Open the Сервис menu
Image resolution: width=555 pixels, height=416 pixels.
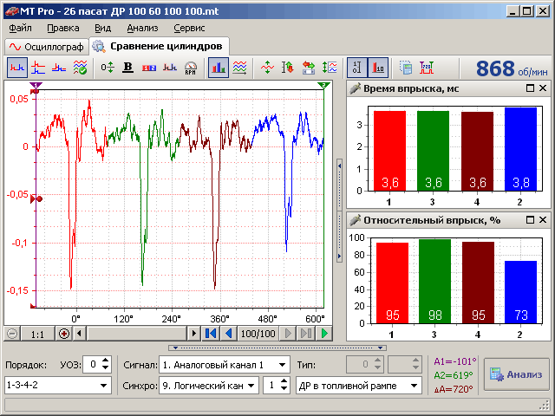pos(189,28)
